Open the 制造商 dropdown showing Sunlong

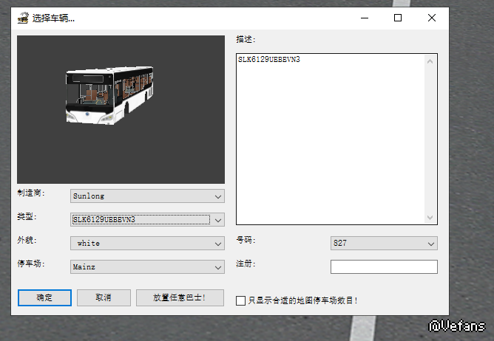click(x=146, y=196)
